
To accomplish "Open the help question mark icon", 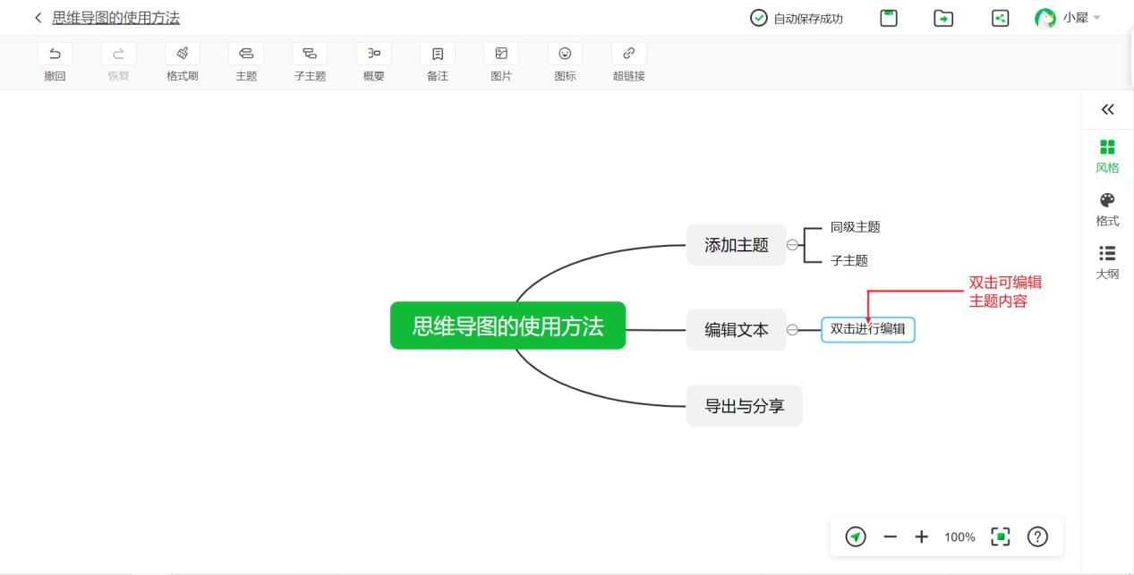I will pos(1037,537).
